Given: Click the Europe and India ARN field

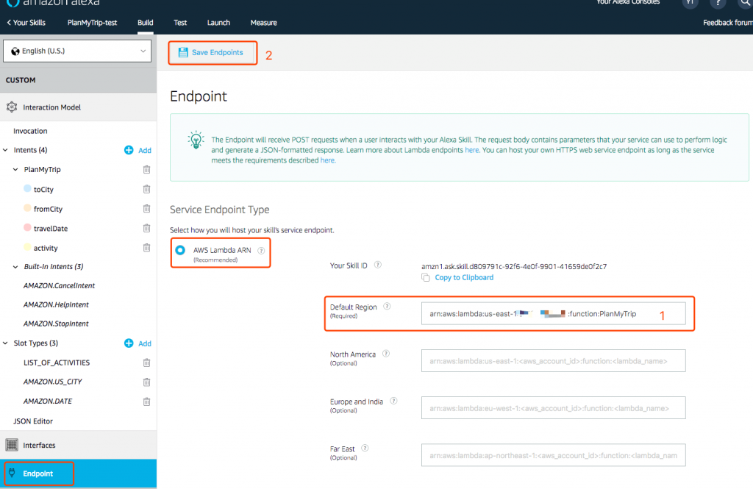Looking at the screenshot, I should 553,408.
